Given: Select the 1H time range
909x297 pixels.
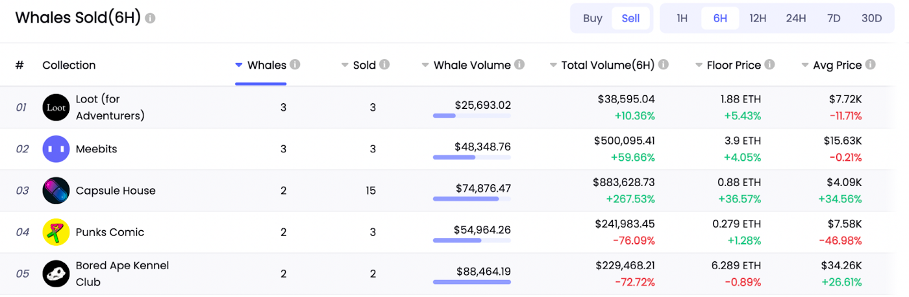Looking at the screenshot, I should (682, 18).
